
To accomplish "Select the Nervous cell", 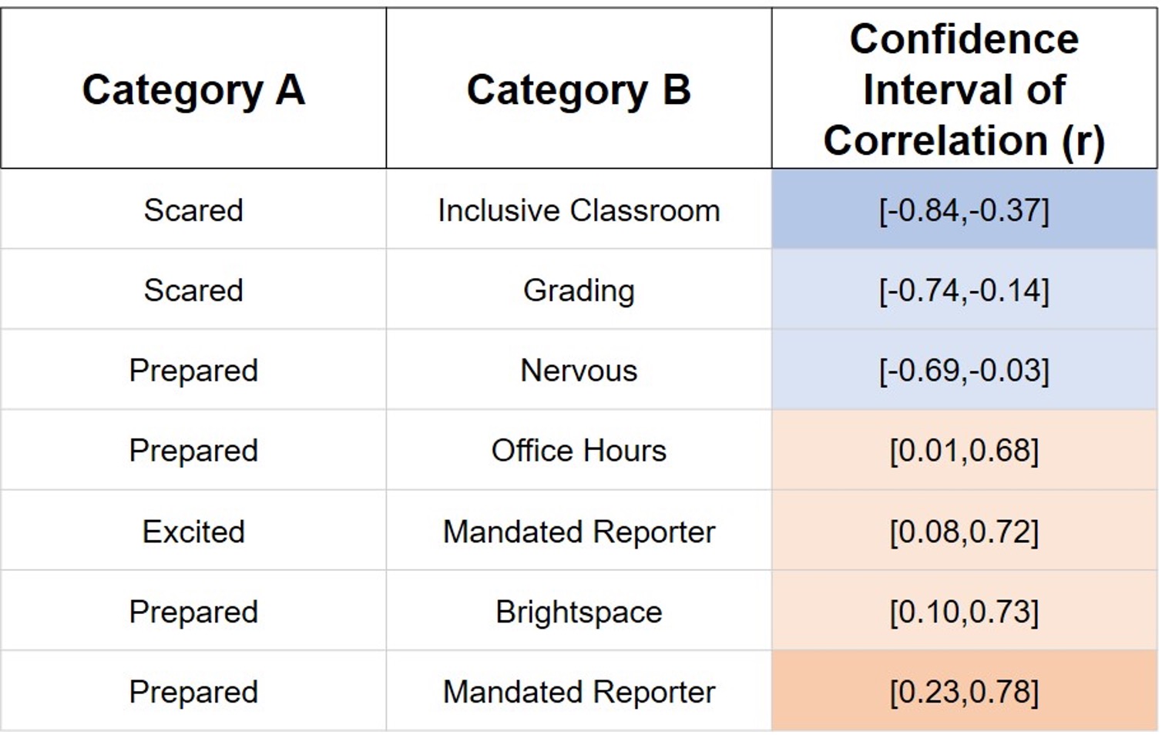I will click(579, 370).
